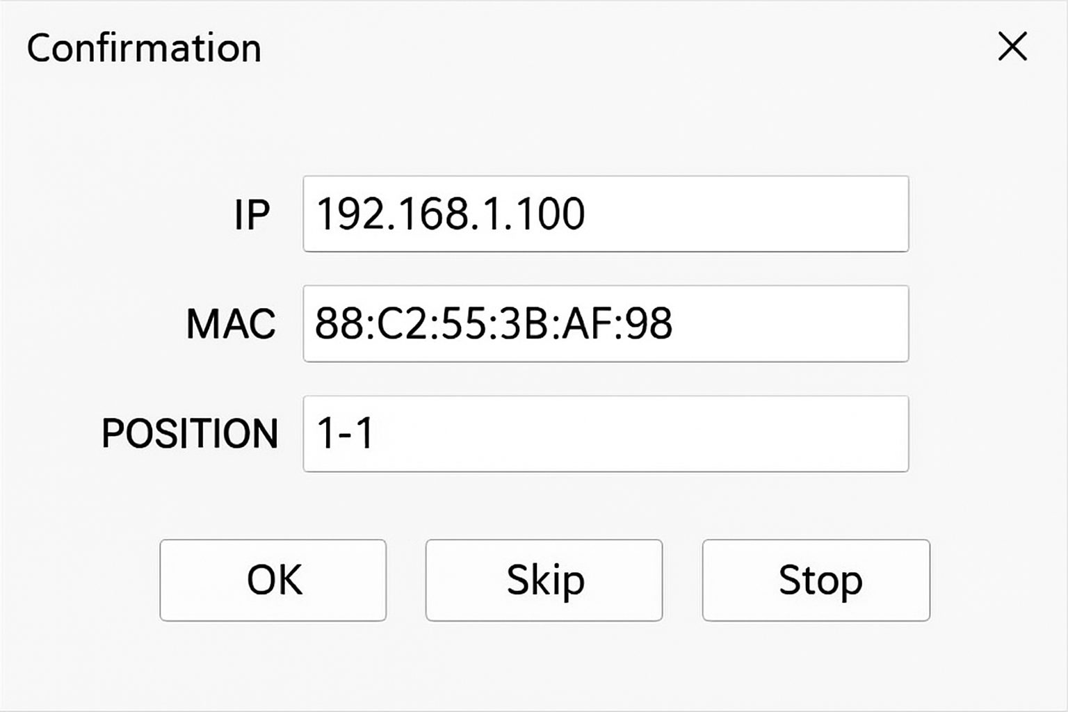Halt the process with the Stop button
Viewport: 1068px width, 712px height.
click(x=816, y=580)
